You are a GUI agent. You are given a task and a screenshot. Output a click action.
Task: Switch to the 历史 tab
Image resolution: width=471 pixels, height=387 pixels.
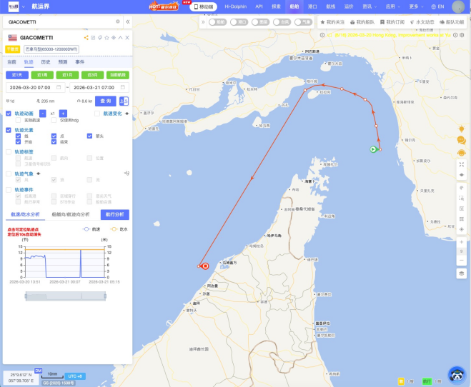tap(45, 62)
